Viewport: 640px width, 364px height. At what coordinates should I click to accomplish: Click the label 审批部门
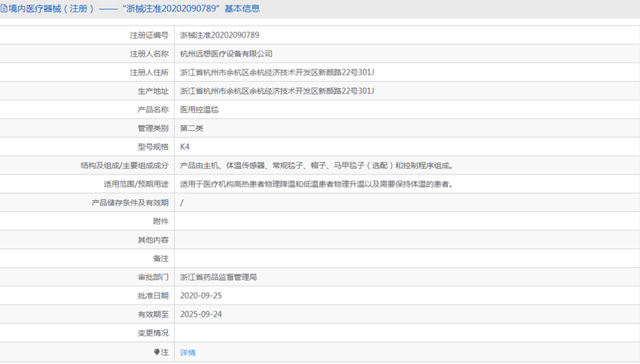[153, 278]
